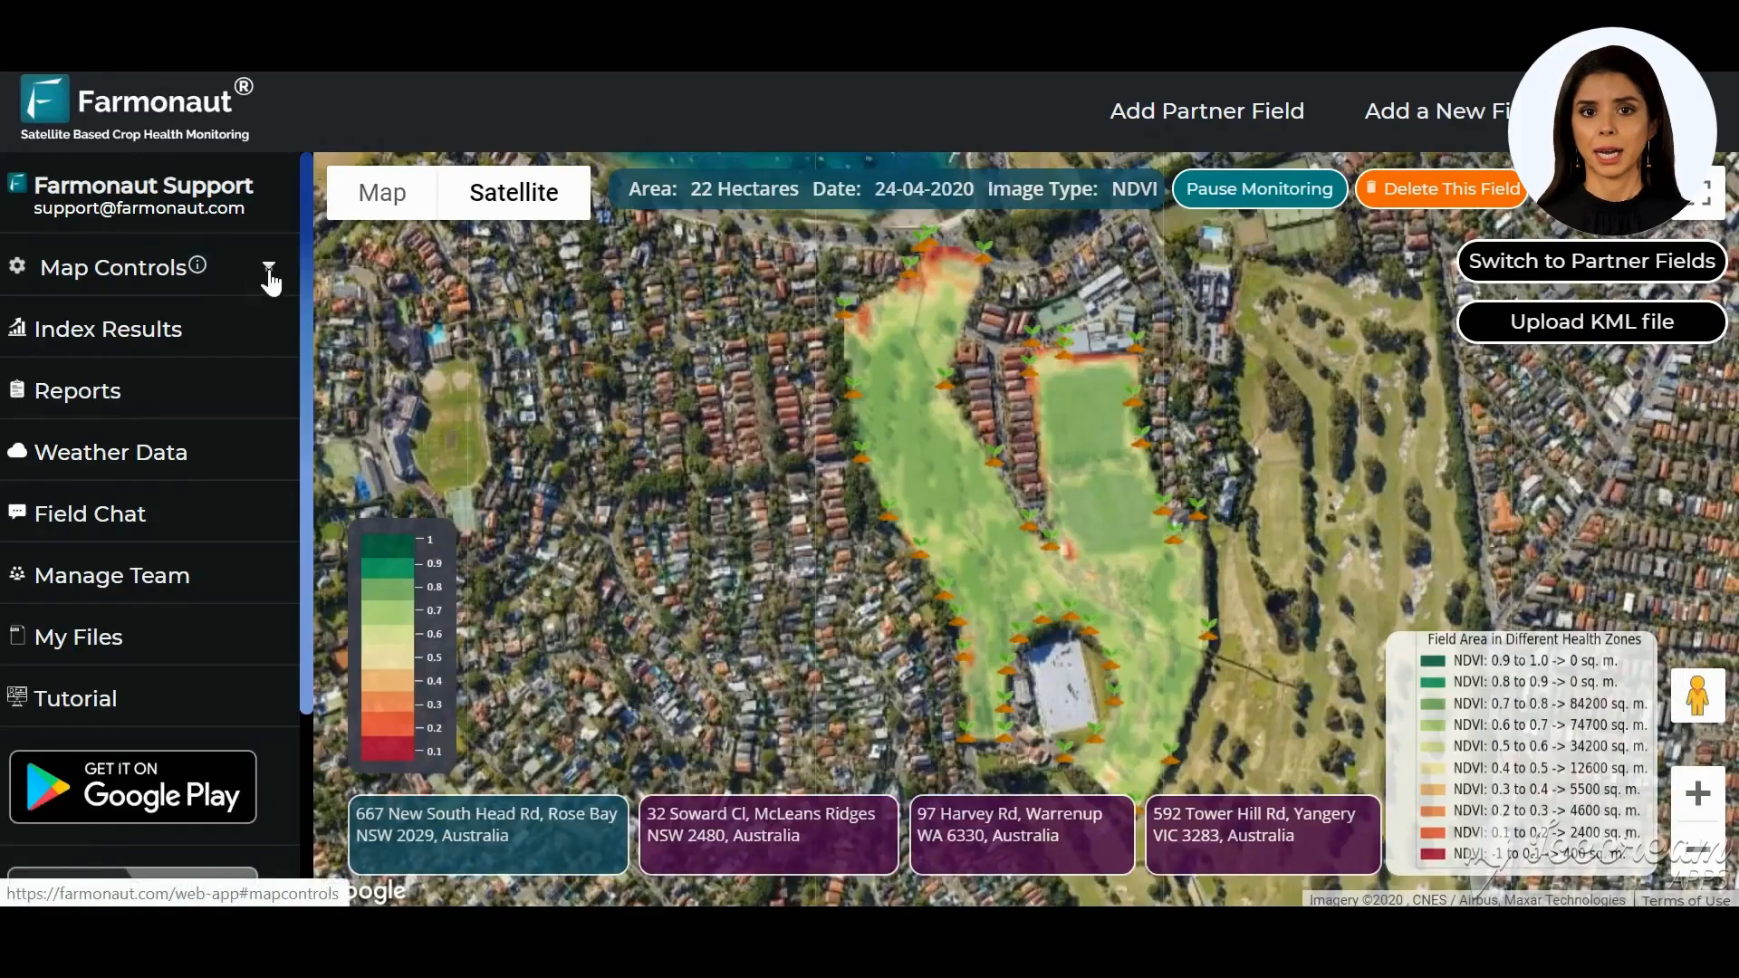Select field 592 Tower Hill Rd, Yangery

(1263, 834)
